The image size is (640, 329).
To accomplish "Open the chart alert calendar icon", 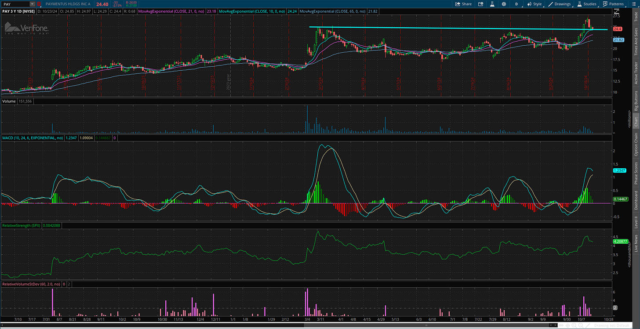I will click(x=480, y=4).
